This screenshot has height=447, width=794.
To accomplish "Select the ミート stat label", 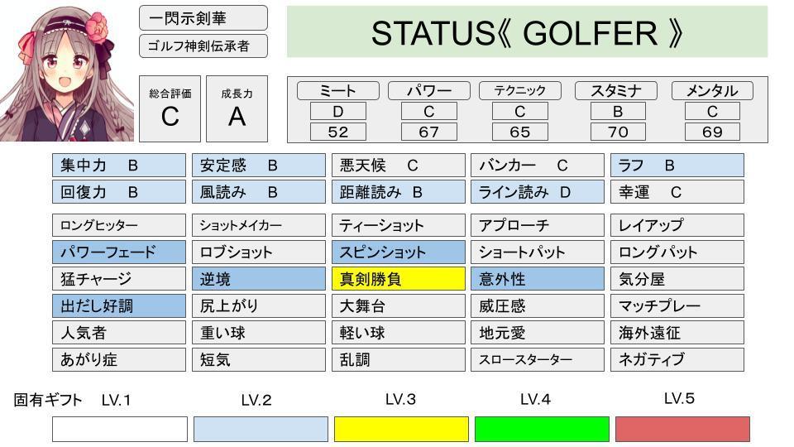I will (337, 91).
